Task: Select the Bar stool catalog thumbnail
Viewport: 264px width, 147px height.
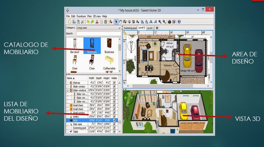Action: tap(75, 46)
